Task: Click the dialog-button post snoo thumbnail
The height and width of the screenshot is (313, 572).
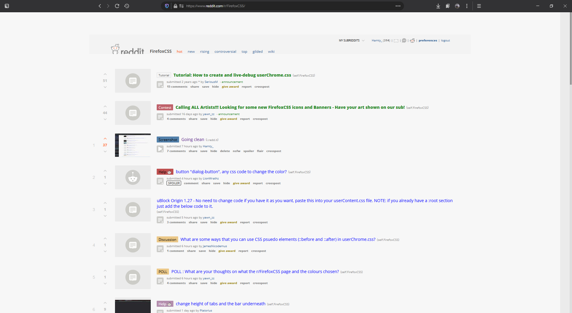Action: [x=133, y=177]
